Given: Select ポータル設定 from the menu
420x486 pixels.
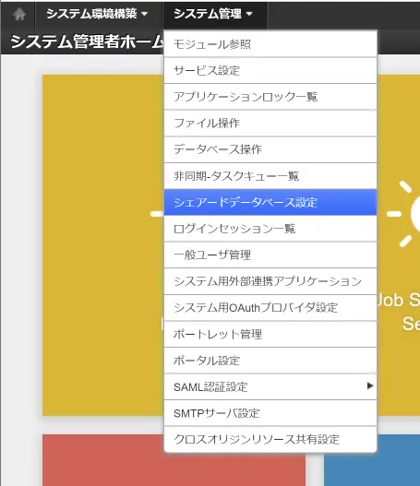Looking at the screenshot, I should [270, 361].
